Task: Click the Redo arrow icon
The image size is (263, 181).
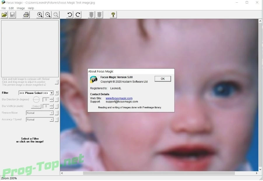Action: (x=78, y=15)
